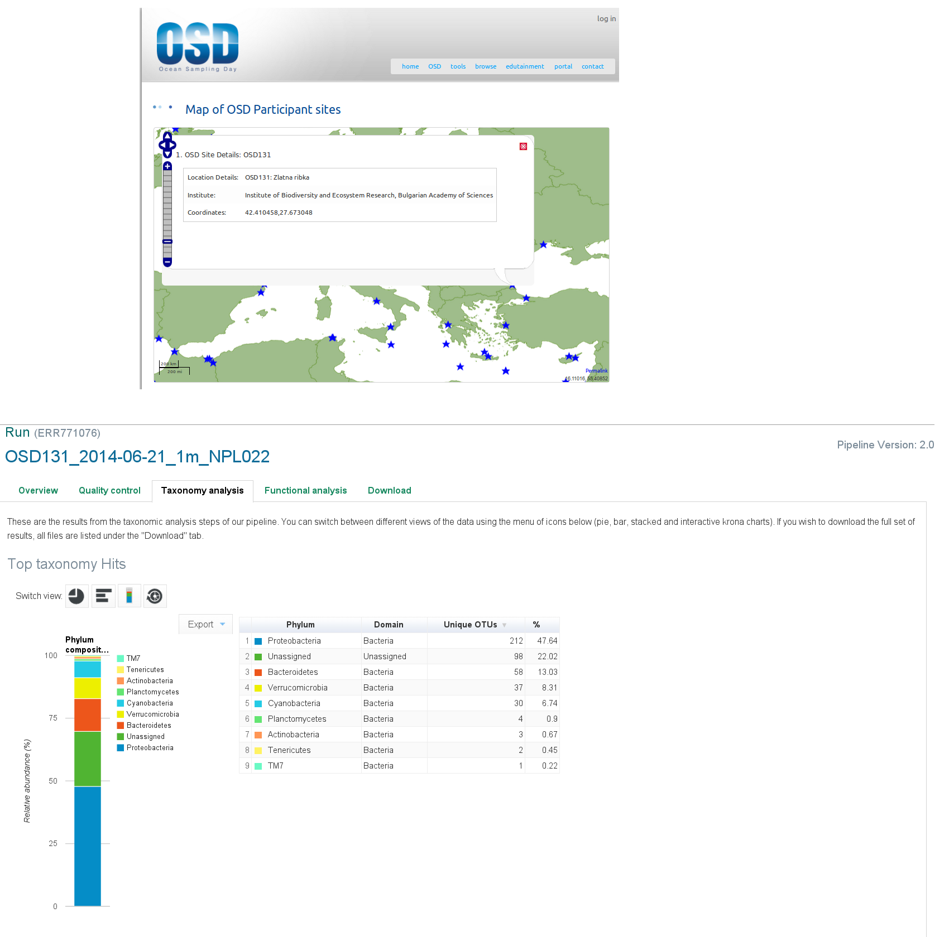Viewport: 949px width, 937px height.
Task: Click the map pan control arrows
Action: [x=167, y=145]
